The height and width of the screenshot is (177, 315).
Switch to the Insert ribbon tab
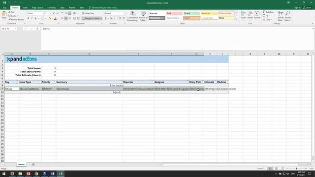25,8
